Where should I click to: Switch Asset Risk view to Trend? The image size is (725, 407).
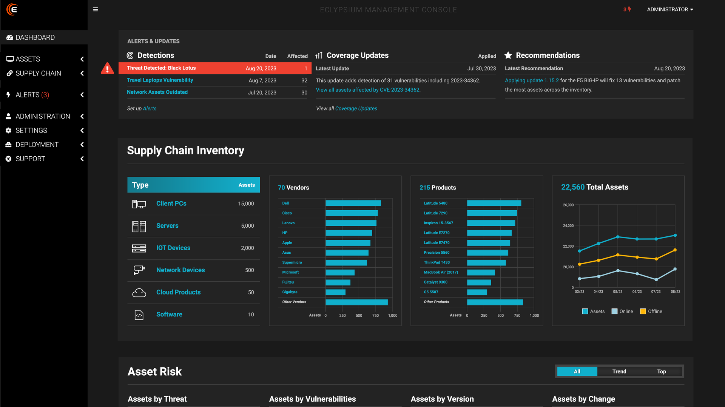click(619, 372)
